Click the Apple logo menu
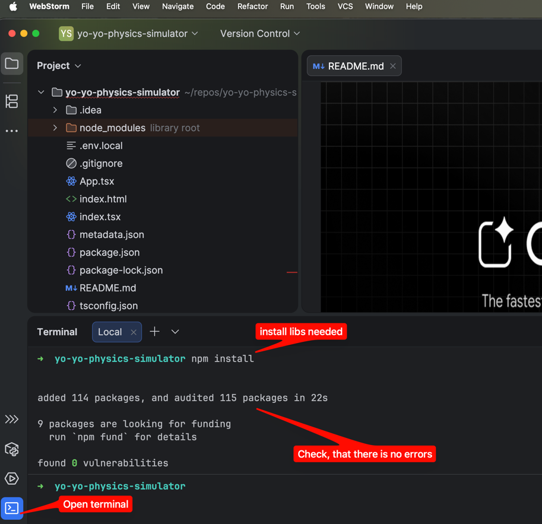The width and height of the screenshot is (542, 524). click(12, 7)
